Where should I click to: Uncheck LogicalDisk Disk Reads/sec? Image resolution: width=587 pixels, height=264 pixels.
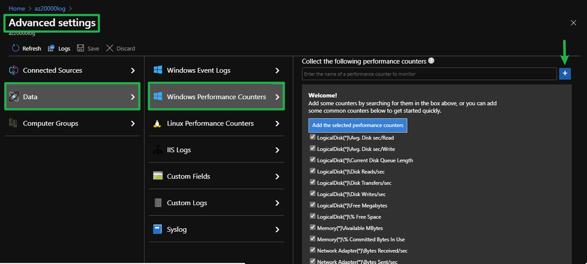(313, 171)
